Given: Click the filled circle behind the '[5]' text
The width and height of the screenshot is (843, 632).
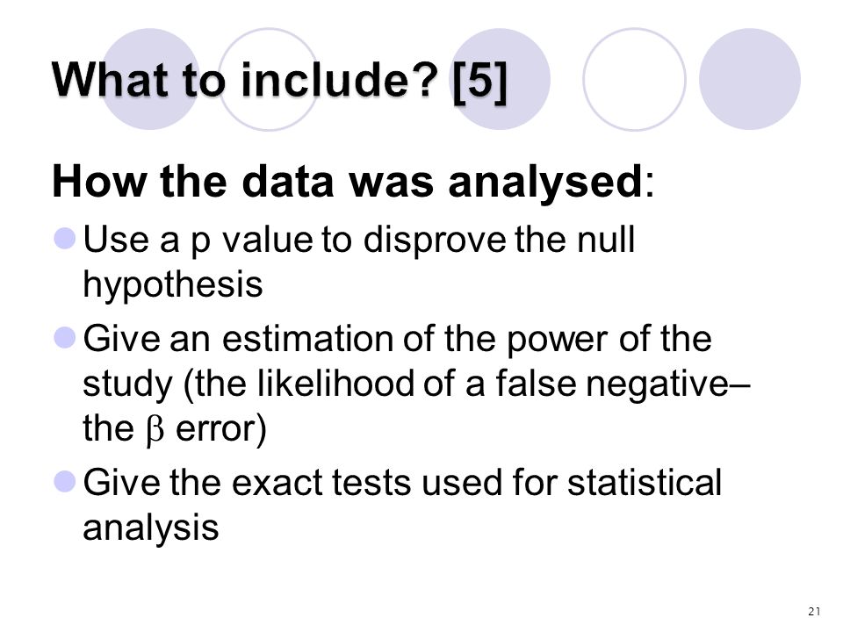Looking at the screenshot, I should 500,79.
